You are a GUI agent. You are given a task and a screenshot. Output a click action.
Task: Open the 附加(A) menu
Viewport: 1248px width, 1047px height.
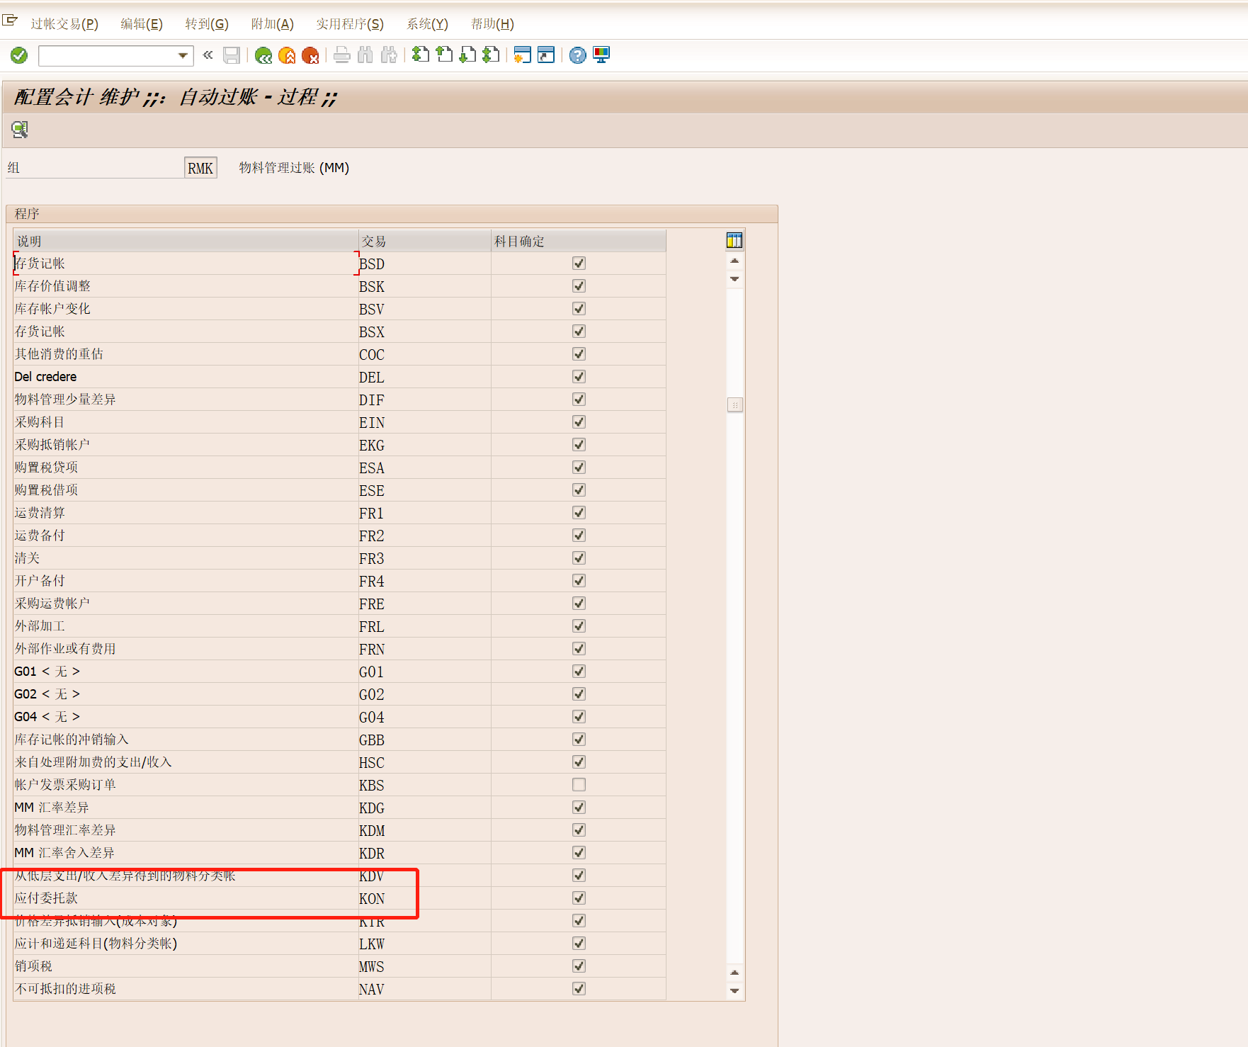coord(273,24)
